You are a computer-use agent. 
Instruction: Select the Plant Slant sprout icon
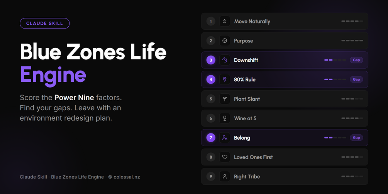tap(224, 99)
